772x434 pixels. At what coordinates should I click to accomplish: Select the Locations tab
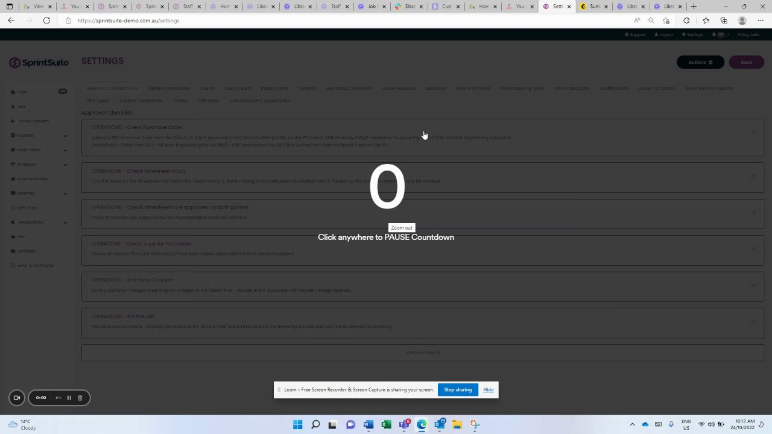pos(436,89)
